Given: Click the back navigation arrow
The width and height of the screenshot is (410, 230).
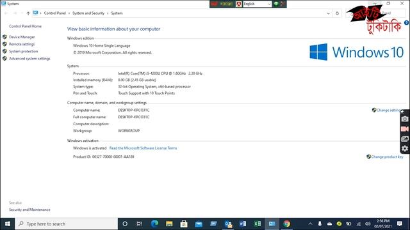Looking at the screenshot, I should point(6,13).
